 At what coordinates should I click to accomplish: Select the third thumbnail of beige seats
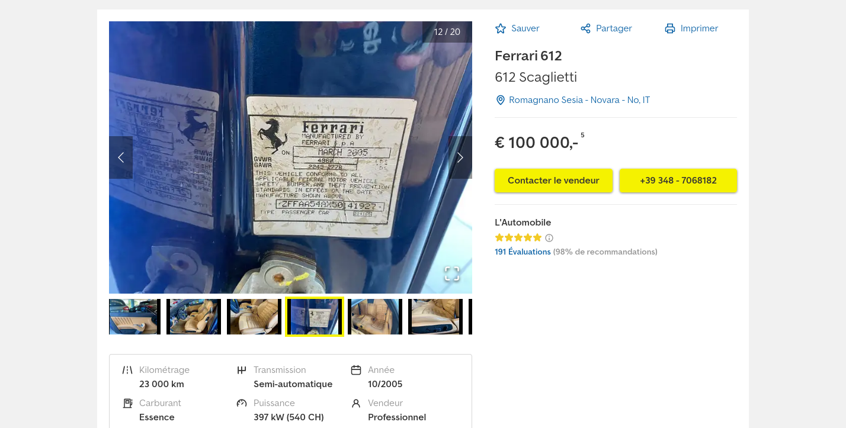tap(254, 317)
